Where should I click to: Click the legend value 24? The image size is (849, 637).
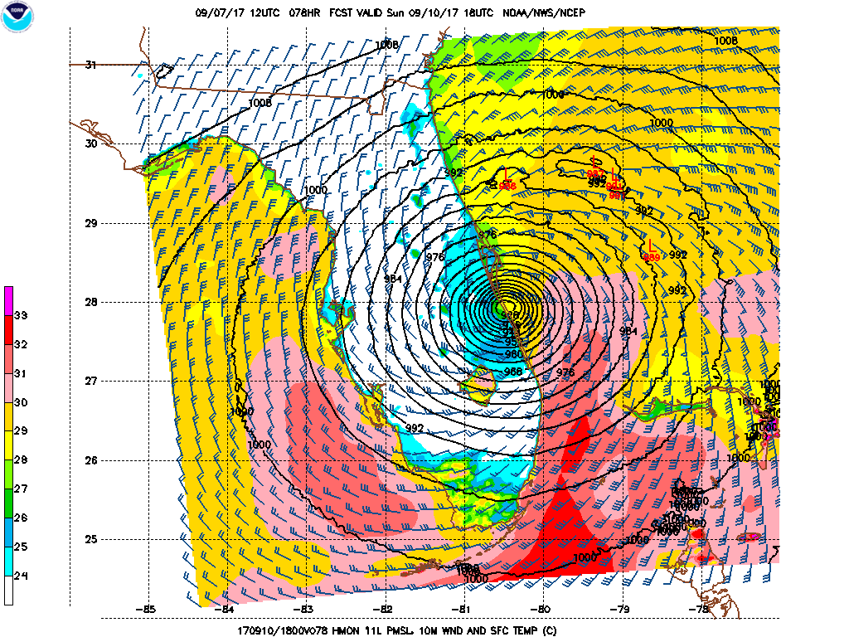point(21,576)
